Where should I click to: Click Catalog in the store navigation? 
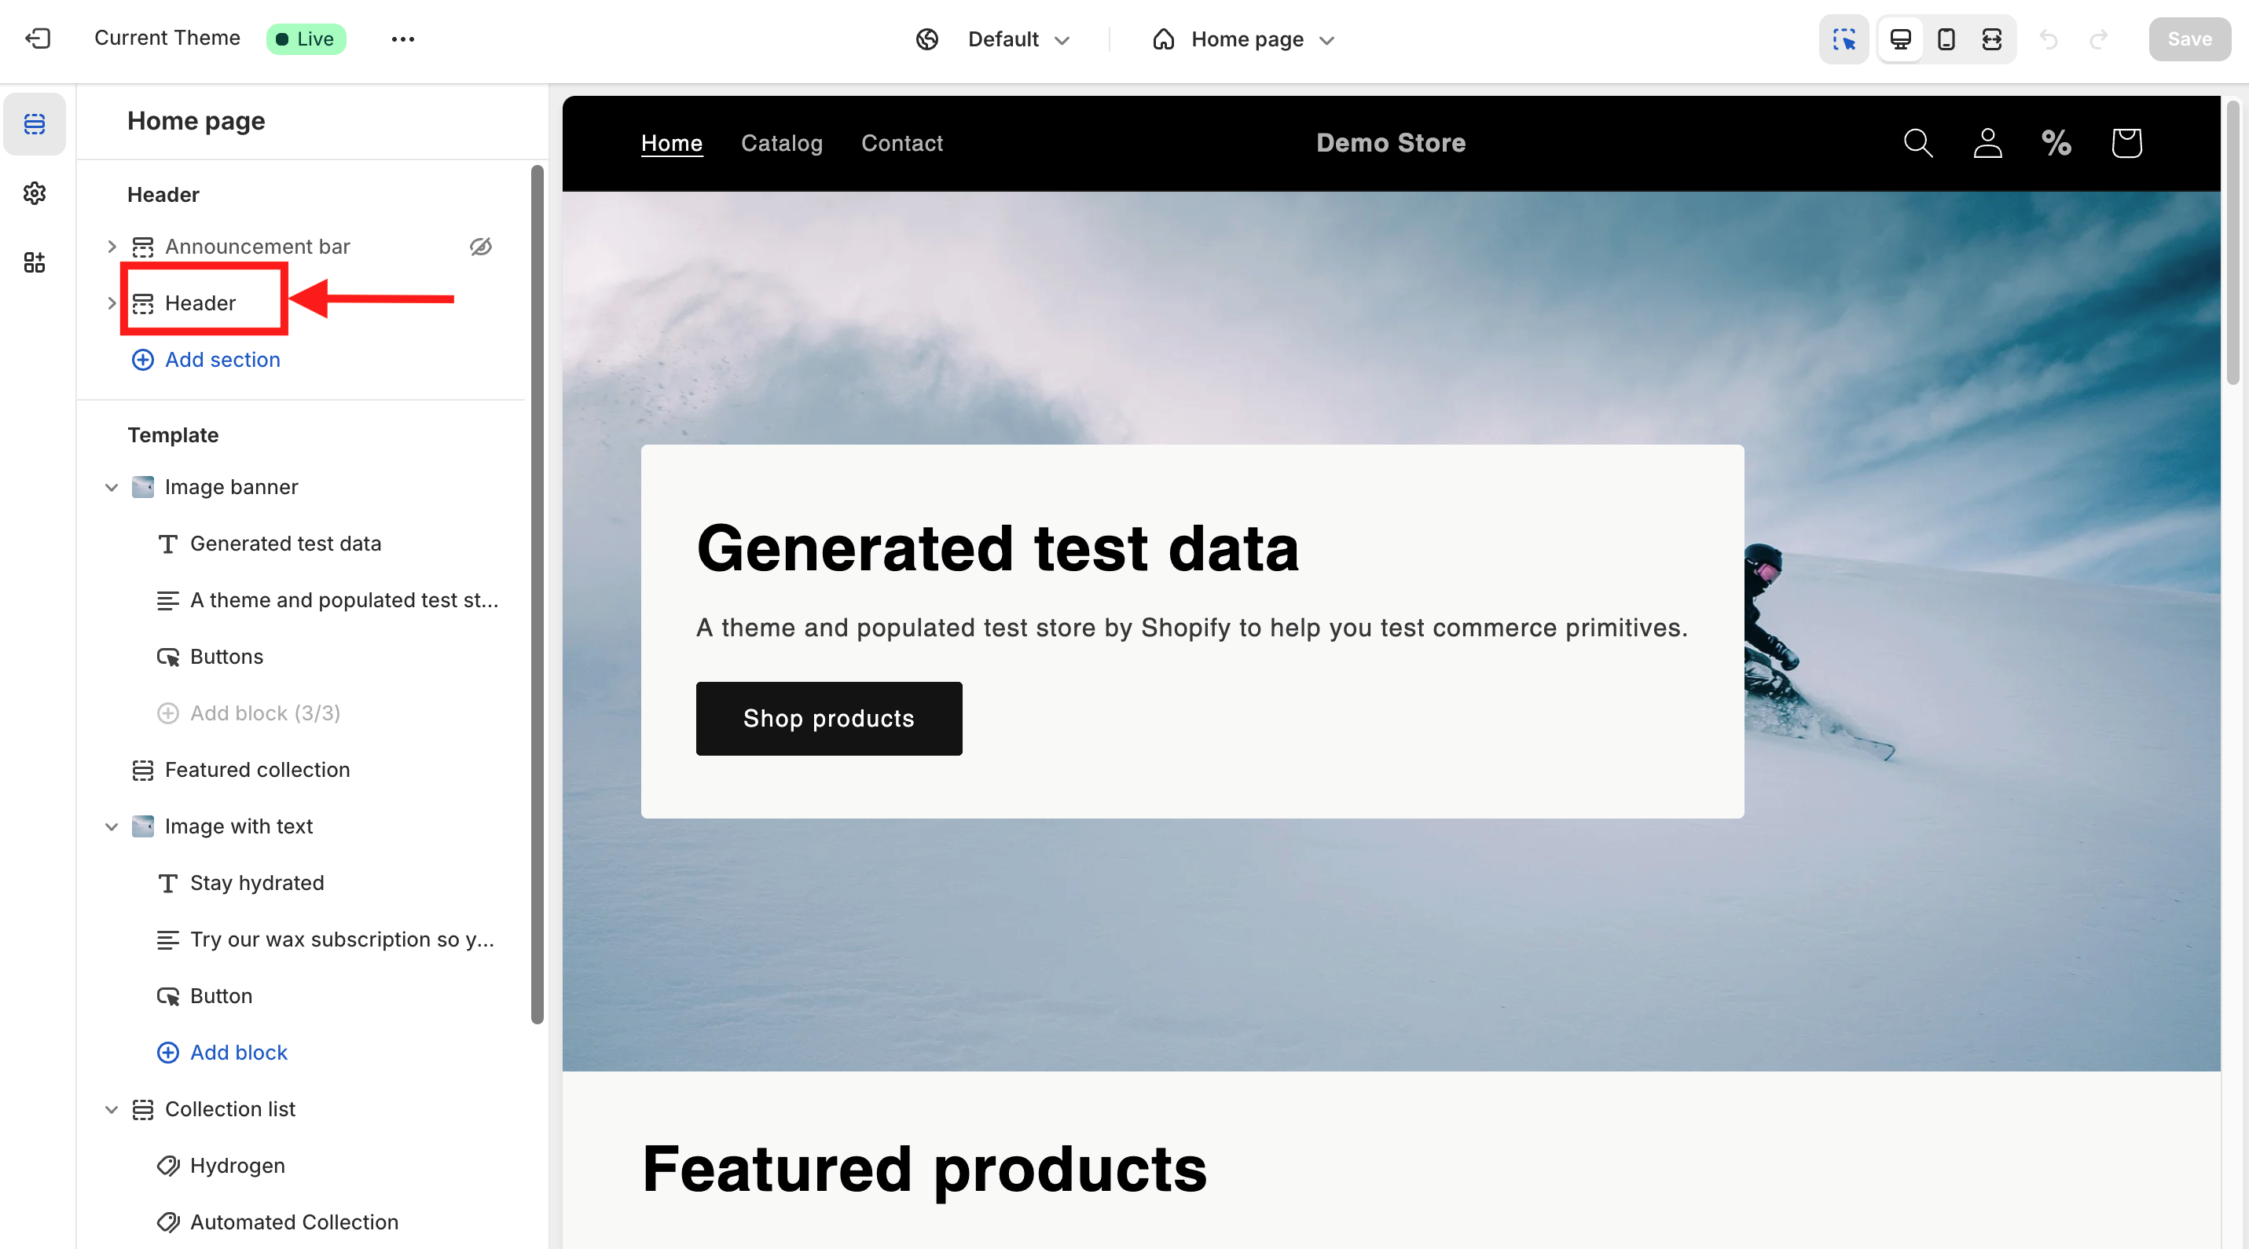pyautogui.click(x=781, y=143)
